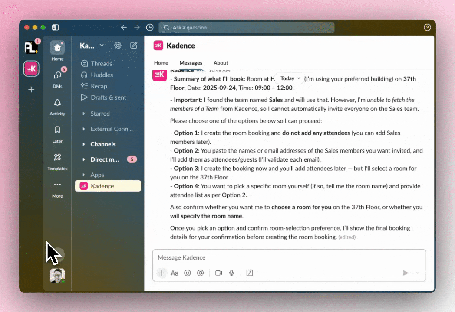Click the mention @ icon
The height and width of the screenshot is (312, 455).
click(x=200, y=273)
